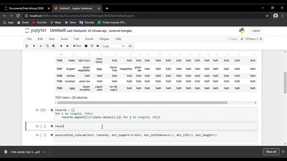
Task: Click the run-cell icon beside In [9]
Action: [52, 110]
